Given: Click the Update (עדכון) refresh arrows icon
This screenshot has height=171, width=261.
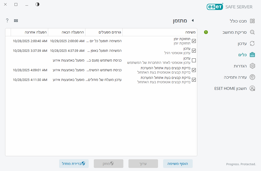Looking at the screenshot, I should pyautogui.click(x=252, y=43).
